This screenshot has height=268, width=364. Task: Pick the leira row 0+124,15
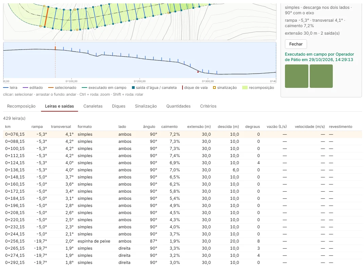183,163
